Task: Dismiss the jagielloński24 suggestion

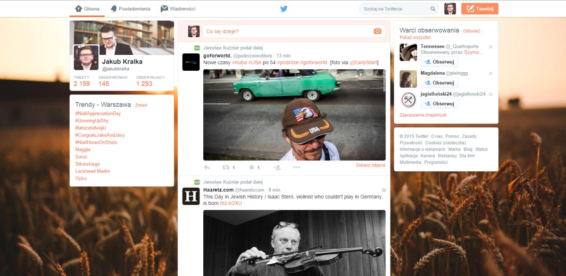Action: 491,94
